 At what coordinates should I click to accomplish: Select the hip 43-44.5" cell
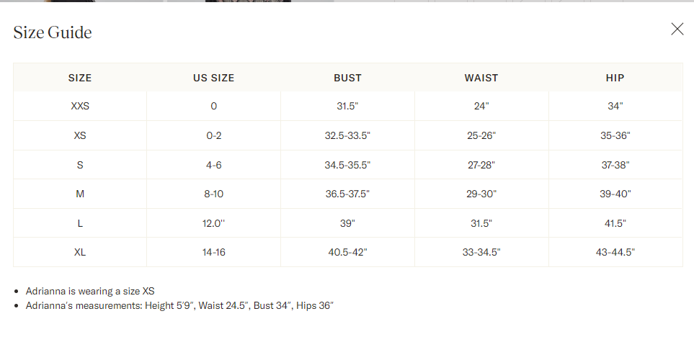615,252
